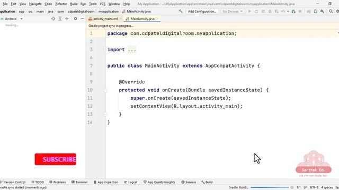Open the TODO tool window
This screenshot has width=339, height=190.
(38, 182)
